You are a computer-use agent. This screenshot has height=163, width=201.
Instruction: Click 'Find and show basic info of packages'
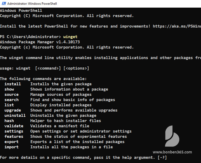pos(73,100)
